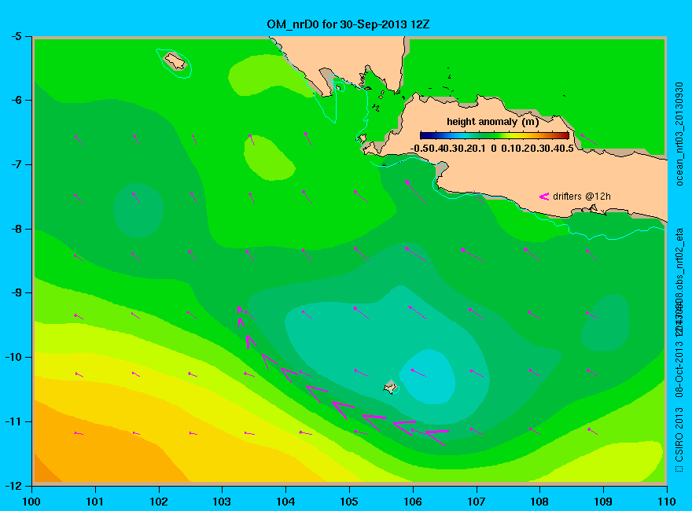Click the x-axis tick label "103"
This screenshot has width=692, height=511.
click(222, 502)
